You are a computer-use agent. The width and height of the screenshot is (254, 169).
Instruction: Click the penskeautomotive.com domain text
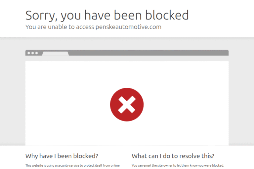pos(128,27)
